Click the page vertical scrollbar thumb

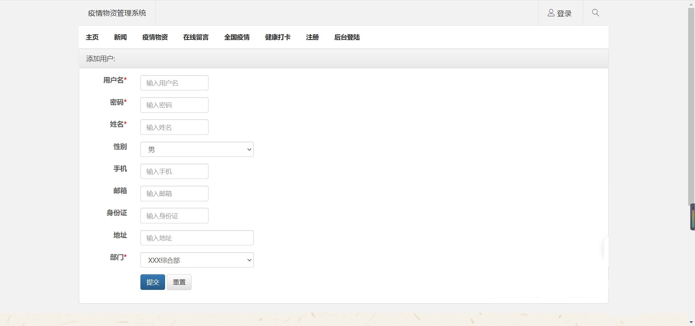(691, 107)
